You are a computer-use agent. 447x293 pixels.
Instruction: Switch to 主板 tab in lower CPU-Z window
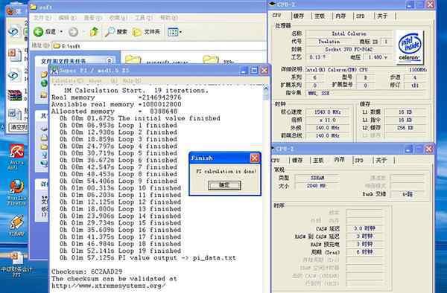coord(318,161)
